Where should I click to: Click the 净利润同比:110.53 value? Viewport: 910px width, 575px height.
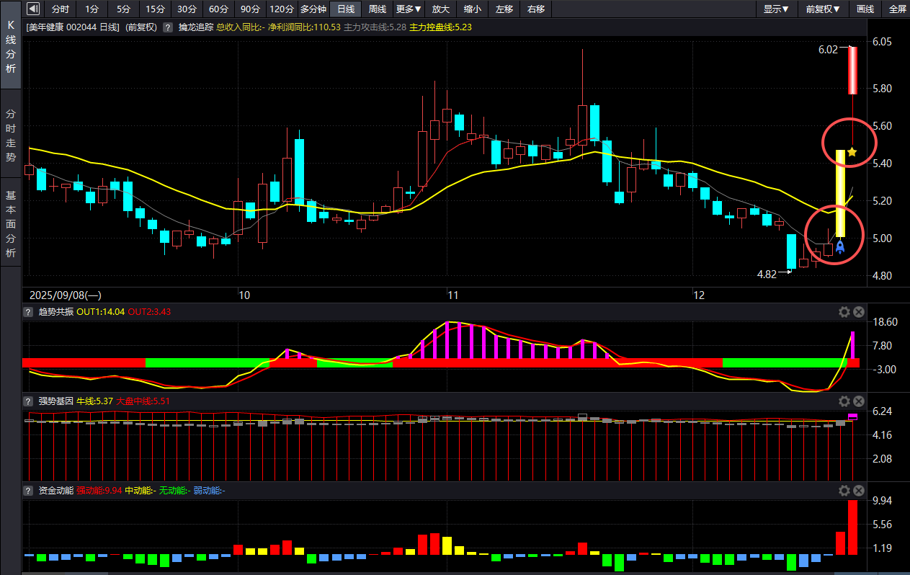point(304,27)
